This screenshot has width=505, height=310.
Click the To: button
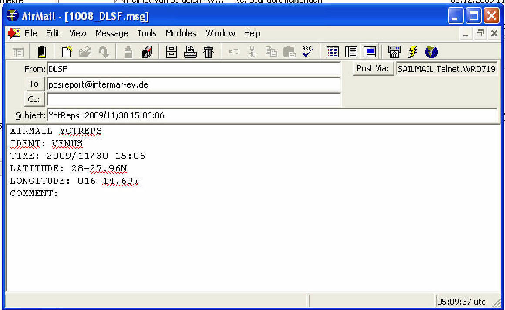35,84
